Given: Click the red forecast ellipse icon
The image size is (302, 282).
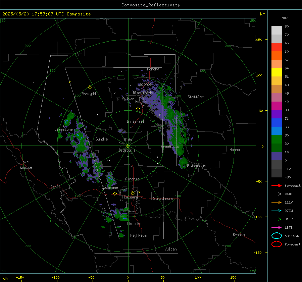Looking at the screenshot, I should (x=276, y=244).
